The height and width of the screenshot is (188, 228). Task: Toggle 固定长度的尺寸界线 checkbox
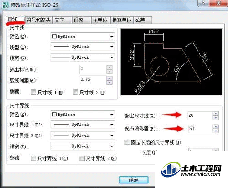point(127,142)
